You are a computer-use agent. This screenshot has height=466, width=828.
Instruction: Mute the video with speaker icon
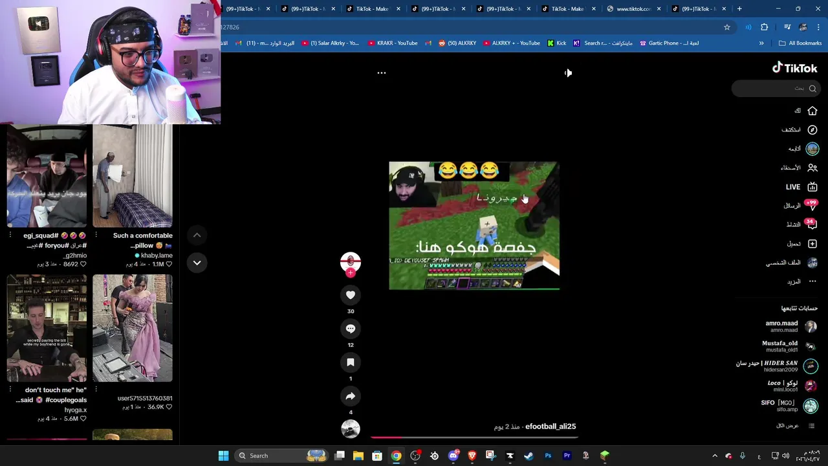(568, 73)
